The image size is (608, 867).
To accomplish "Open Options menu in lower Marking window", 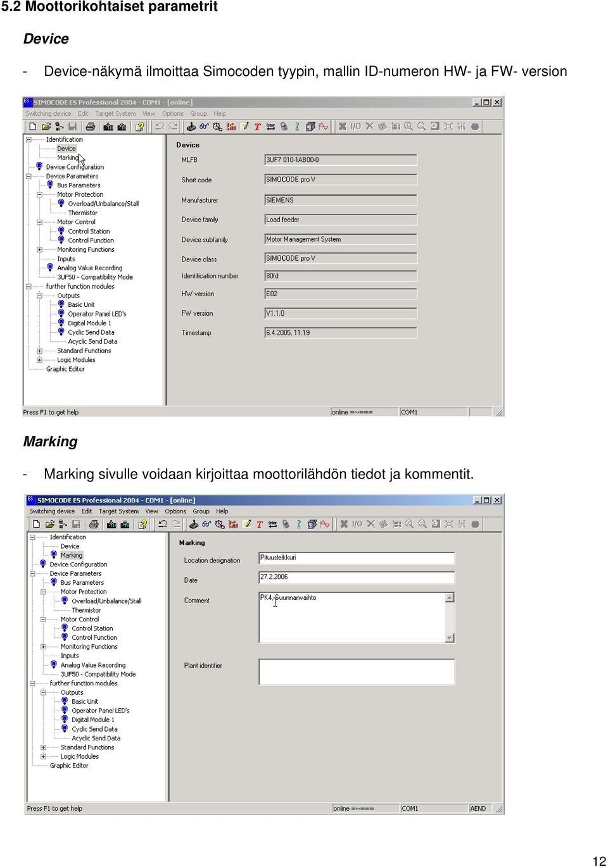I will 175,511.
